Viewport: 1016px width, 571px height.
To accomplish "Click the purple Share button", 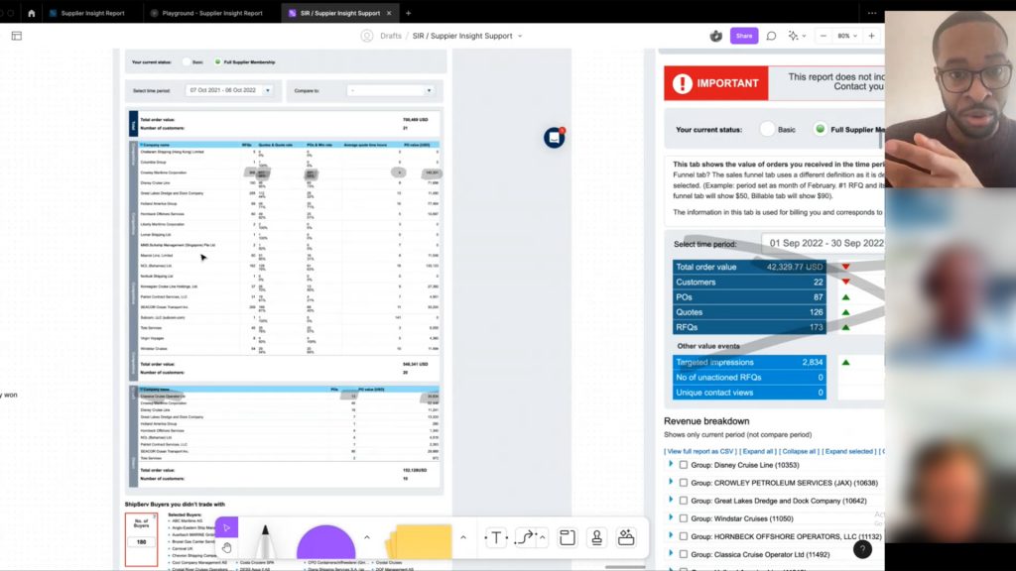I will point(744,36).
